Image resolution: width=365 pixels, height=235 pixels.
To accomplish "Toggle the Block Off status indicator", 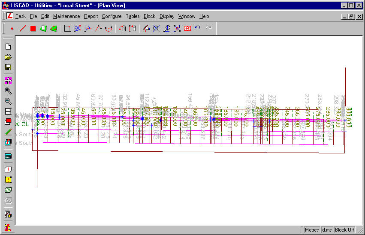I will coord(344,230).
